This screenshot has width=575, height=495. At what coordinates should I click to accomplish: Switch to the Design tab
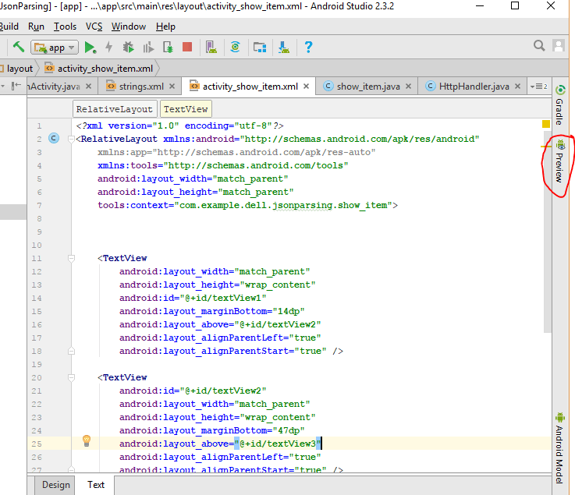pos(55,485)
